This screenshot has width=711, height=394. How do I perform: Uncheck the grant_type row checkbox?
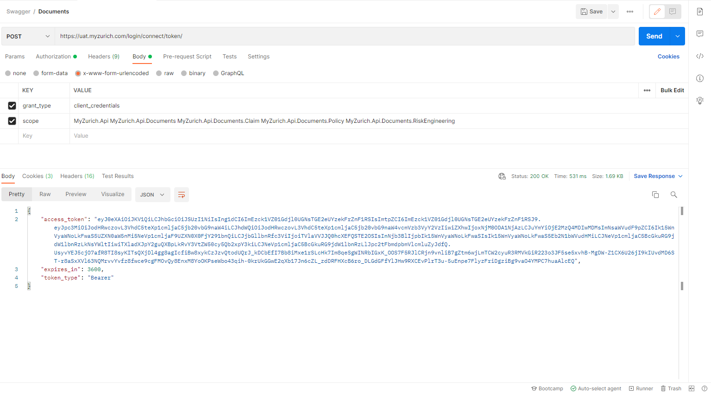tap(12, 106)
